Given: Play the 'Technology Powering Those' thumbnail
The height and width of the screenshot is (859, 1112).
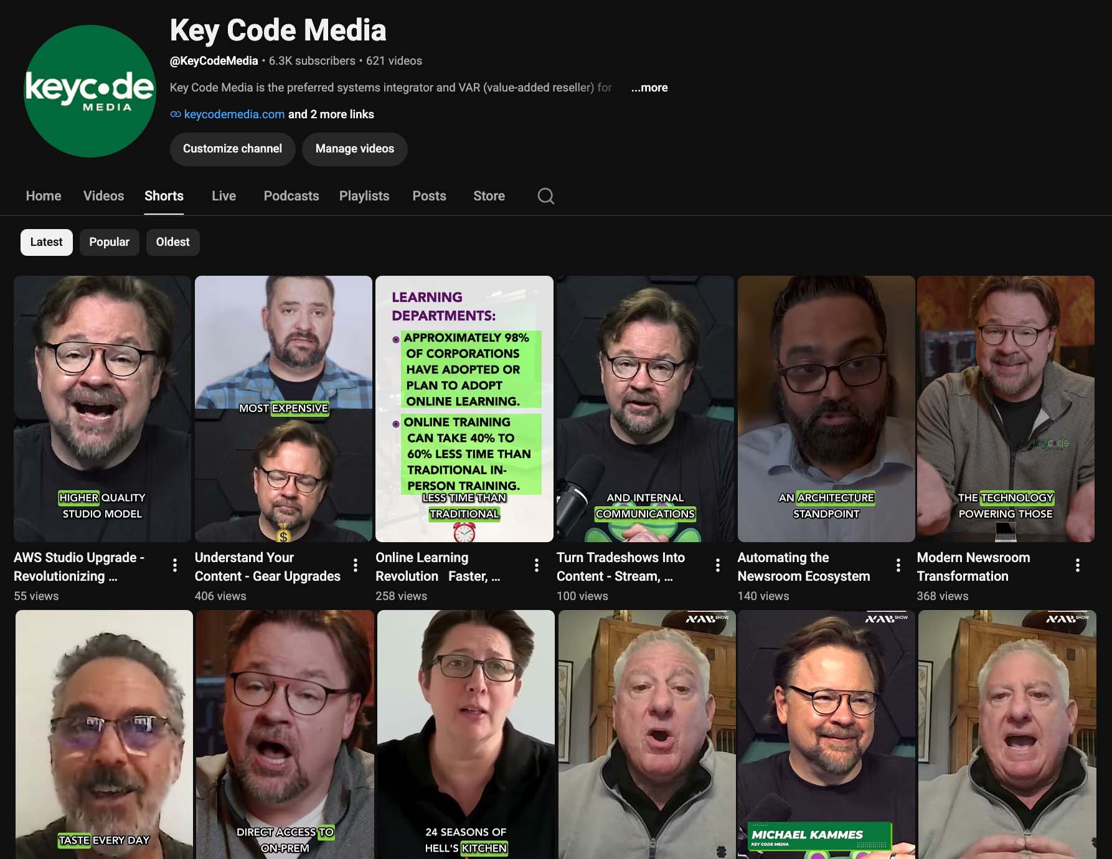Looking at the screenshot, I should [x=1006, y=409].
